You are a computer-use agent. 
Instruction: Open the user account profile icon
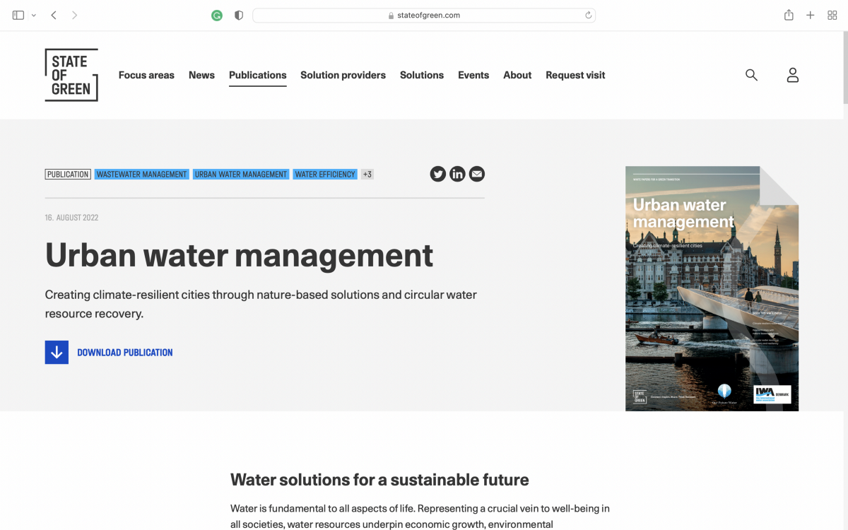tap(792, 75)
